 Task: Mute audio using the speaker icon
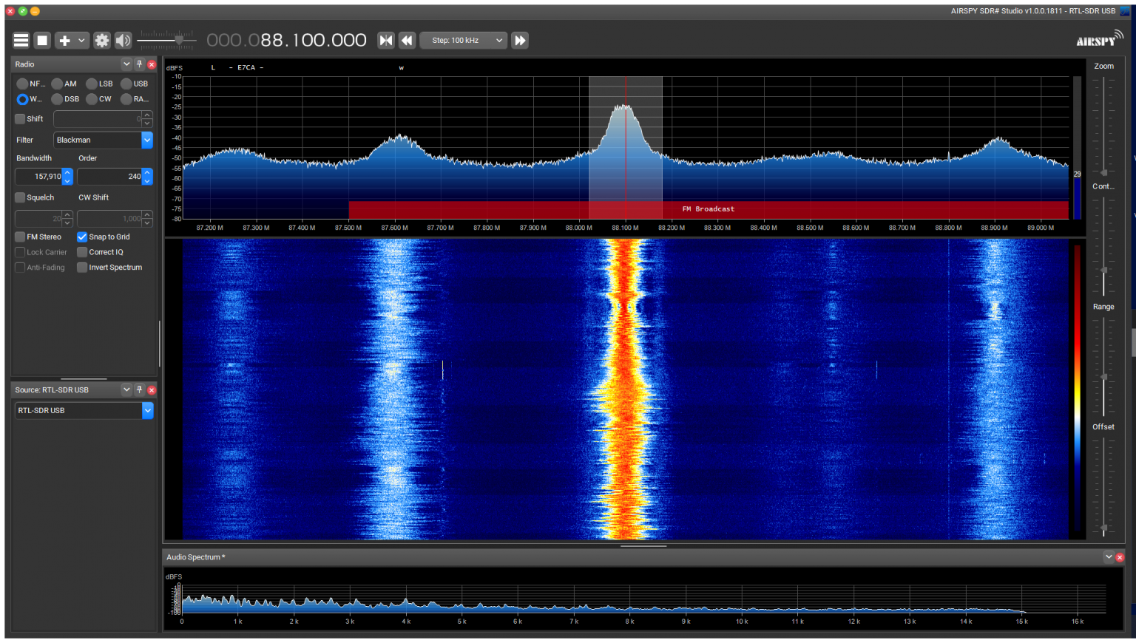(123, 41)
